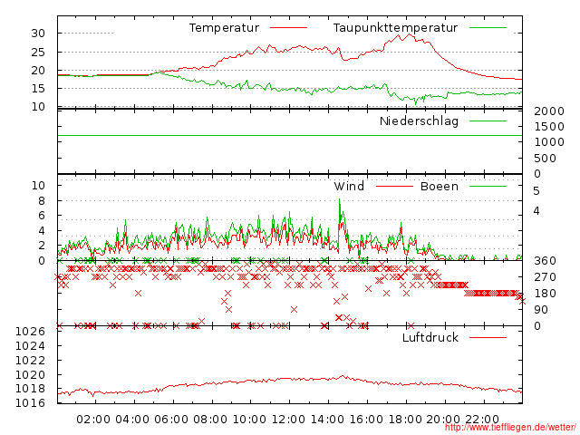Click the 180 wind direction axis value
Viewport: 580px width, 435px height.
click(x=546, y=294)
